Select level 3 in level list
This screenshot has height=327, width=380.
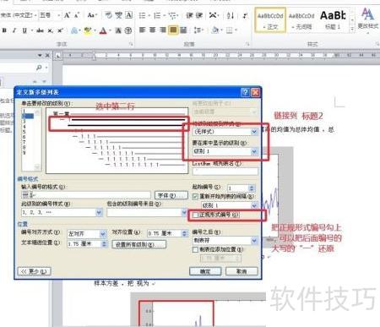click(x=24, y=122)
